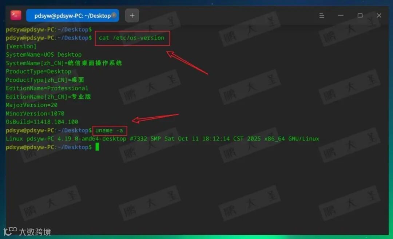The width and height of the screenshot is (393, 239).
Task: Click the 'EditionName=Professional' line
Action: [47, 88]
